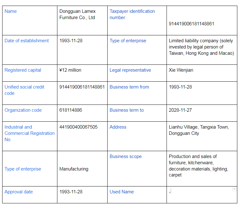This screenshot has width=242, height=209.
Task: Click 'Registered capital' label
Action: 23,70
